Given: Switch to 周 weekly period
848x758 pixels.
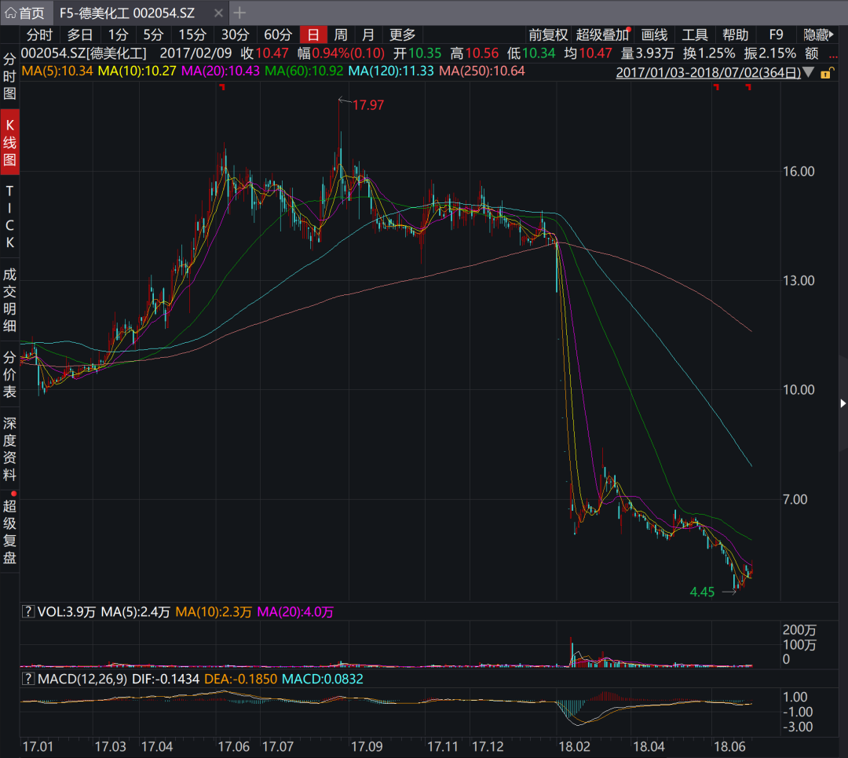Looking at the screenshot, I should pyautogui.click(x=340, y=35).
